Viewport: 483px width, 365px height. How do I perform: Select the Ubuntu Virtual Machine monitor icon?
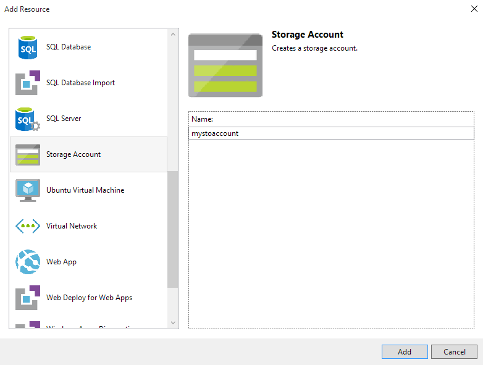pos(28,190)
